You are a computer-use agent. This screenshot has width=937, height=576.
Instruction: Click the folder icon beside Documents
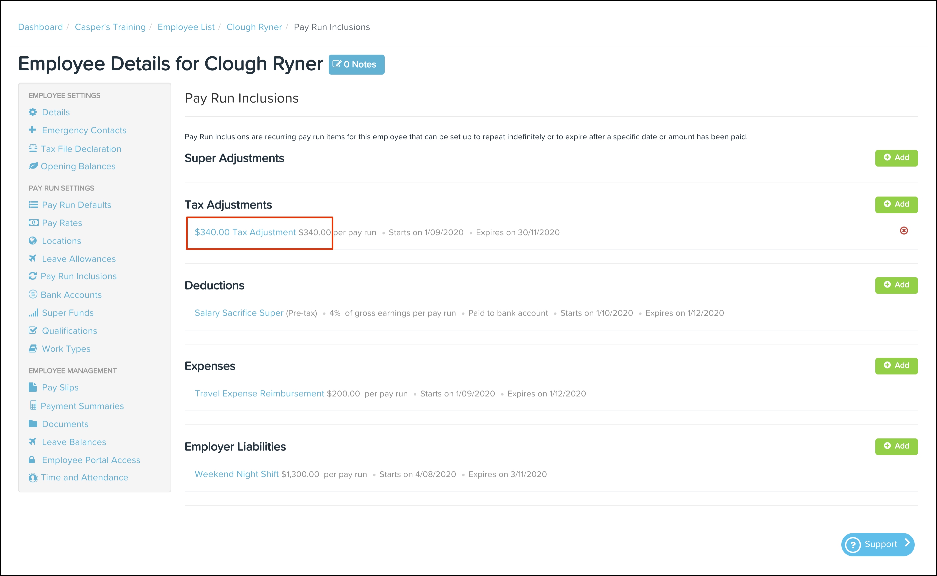[33, 424]
